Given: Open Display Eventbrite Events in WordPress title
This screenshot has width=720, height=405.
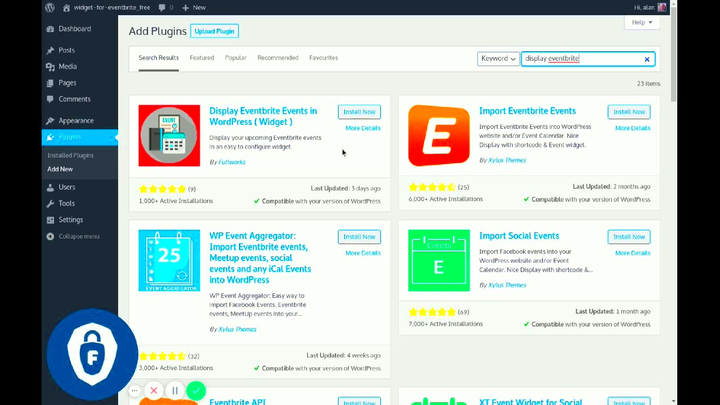Looking at the screenshot, I should 263,116.
